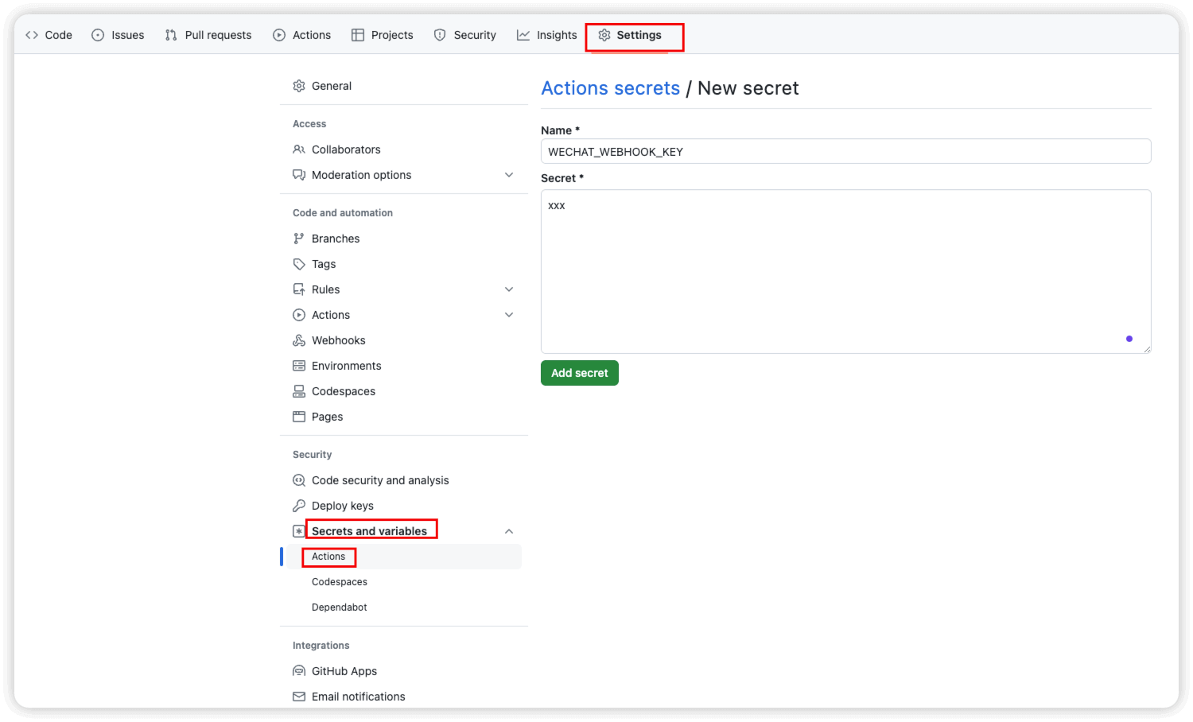Click the Environments server icon
The image size is (1193, 722).
299,366
